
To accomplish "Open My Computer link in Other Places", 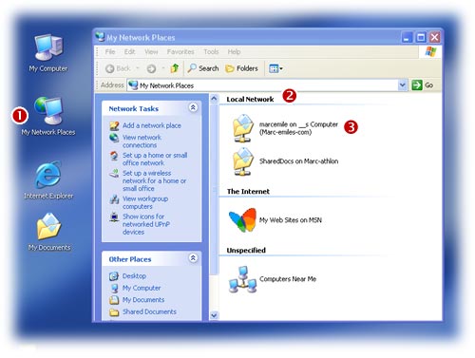I will (x=142, y=288).
